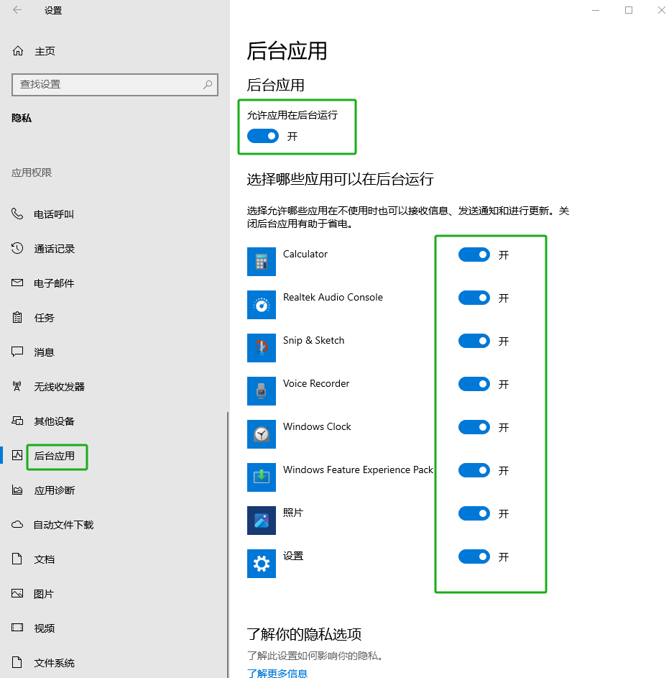Click the 照片 app icon
This screenshot has height=678, width=669.
click(x=262, y=521)
